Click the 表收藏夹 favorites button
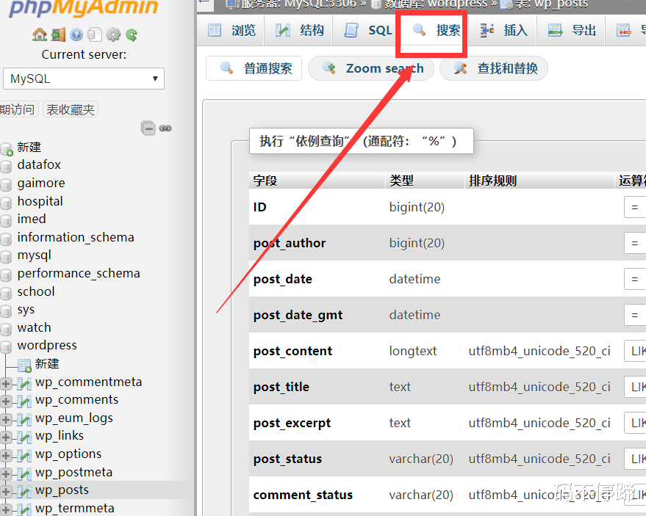The height and width of the screenshot is (516, 646). (71, 109)
